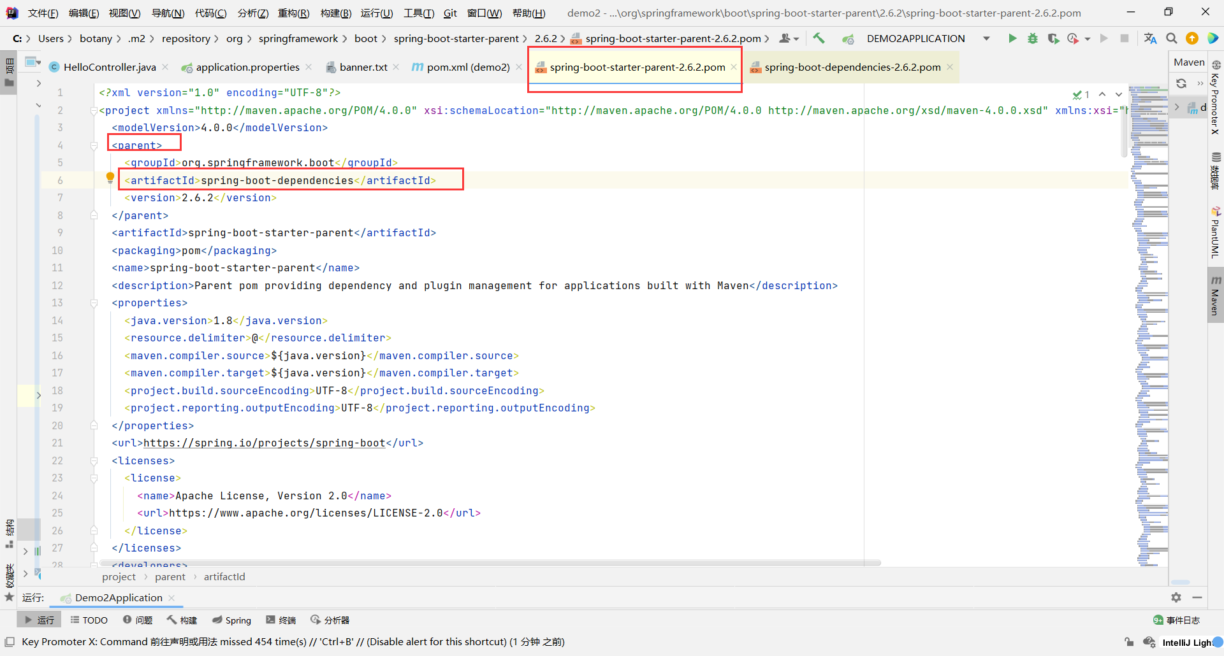Open the profiler options dropdown arrow

(1088, 39)
